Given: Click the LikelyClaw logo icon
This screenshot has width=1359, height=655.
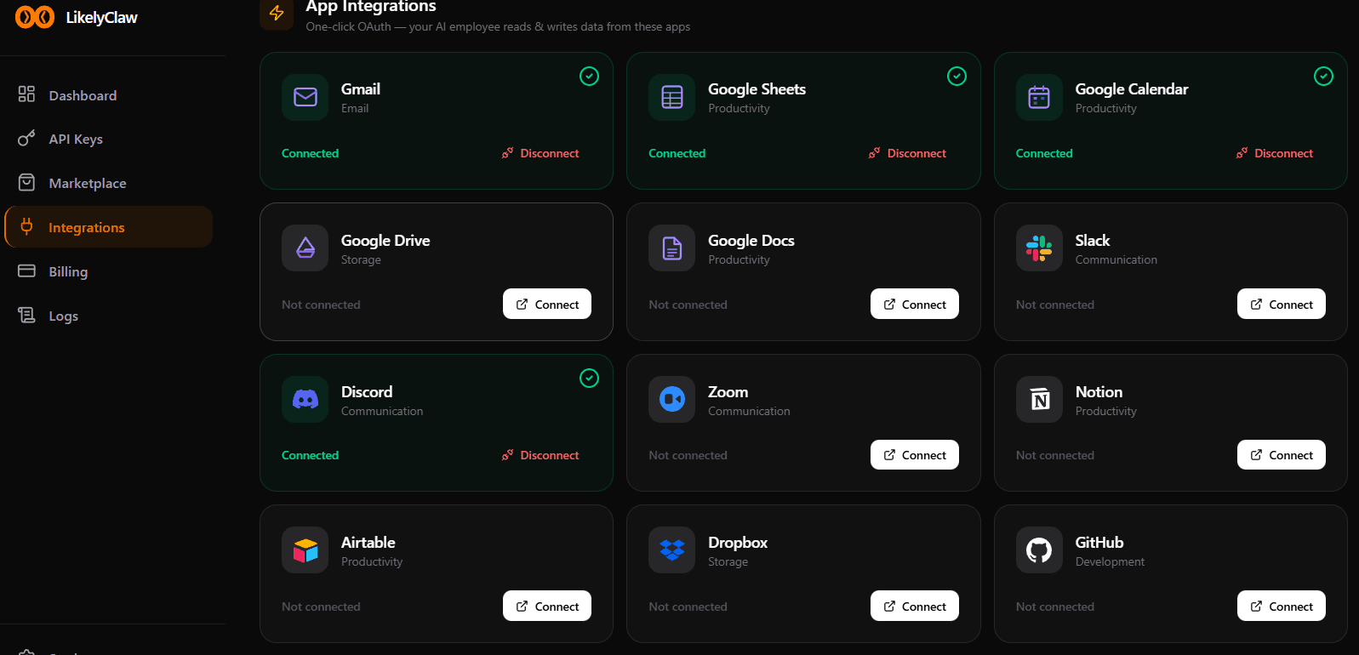Looking at the screenshot, I should pyautogui.click(x=35, y=17).
